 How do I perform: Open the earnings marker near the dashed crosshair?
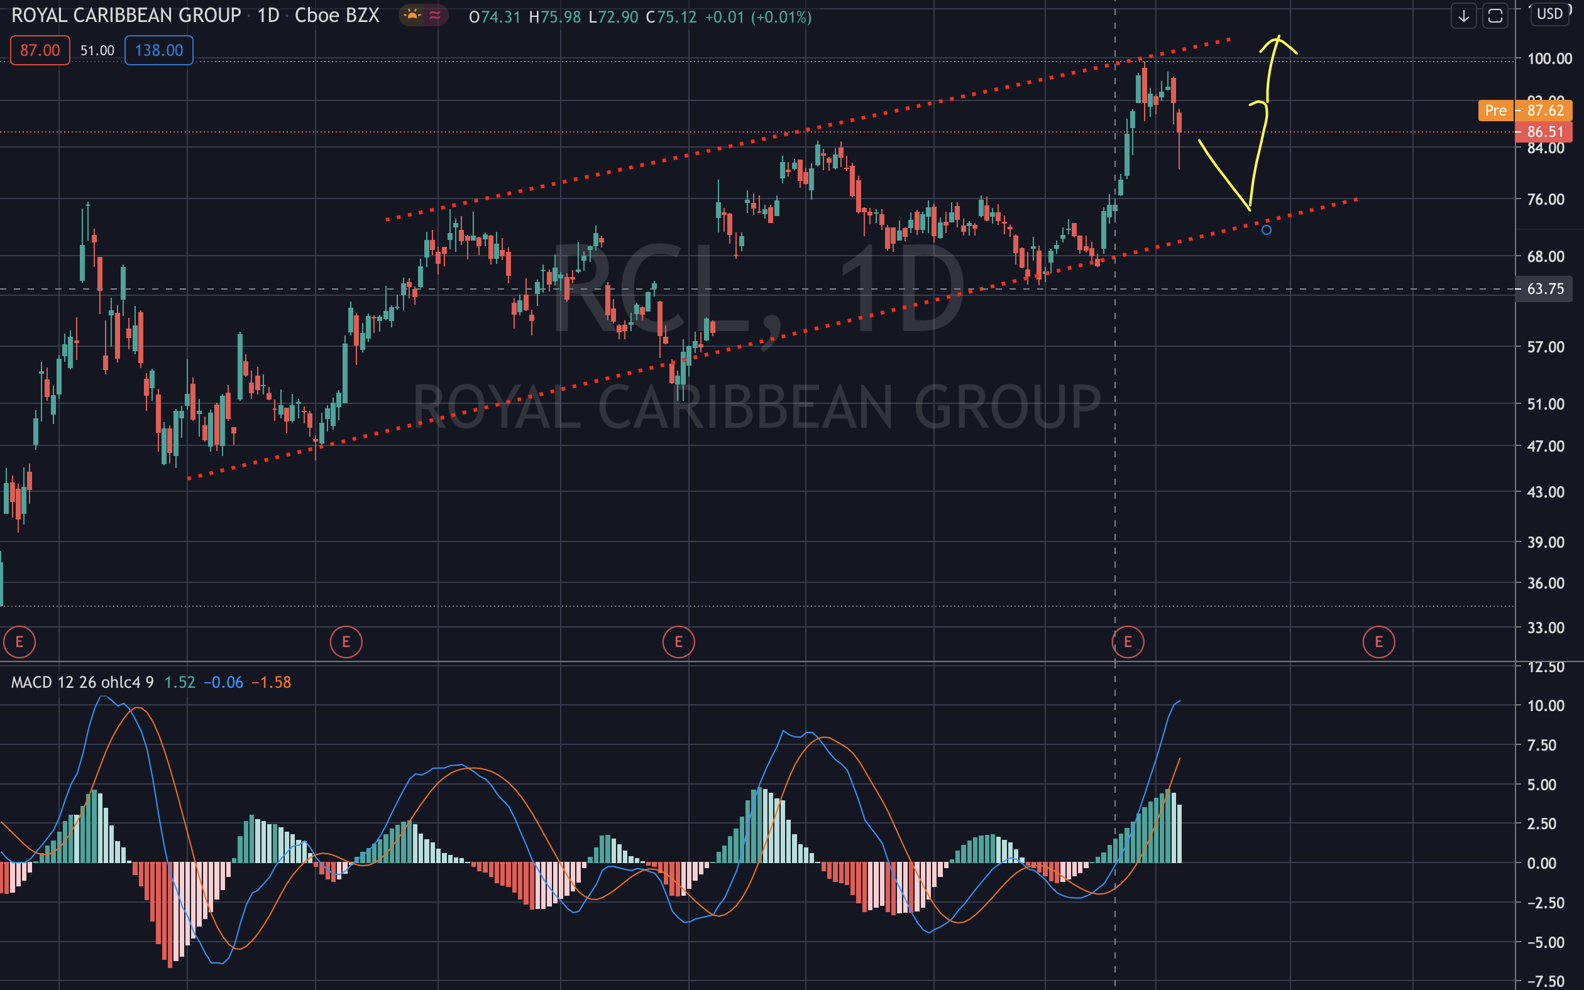point(1128,641)
